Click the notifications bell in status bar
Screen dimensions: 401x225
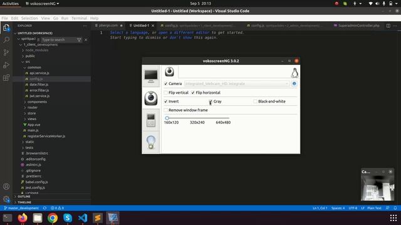point(395,208)
